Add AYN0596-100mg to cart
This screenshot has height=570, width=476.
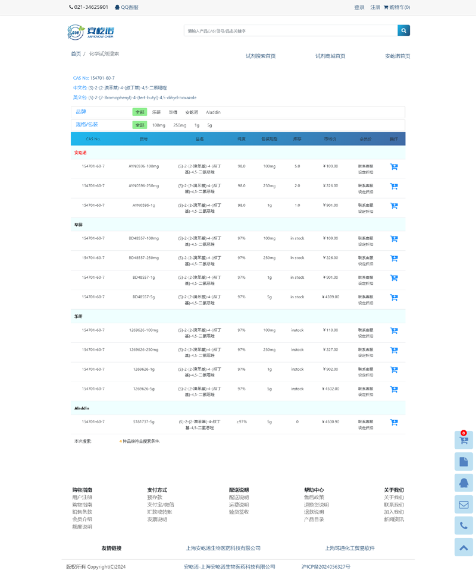click(394, 167)
